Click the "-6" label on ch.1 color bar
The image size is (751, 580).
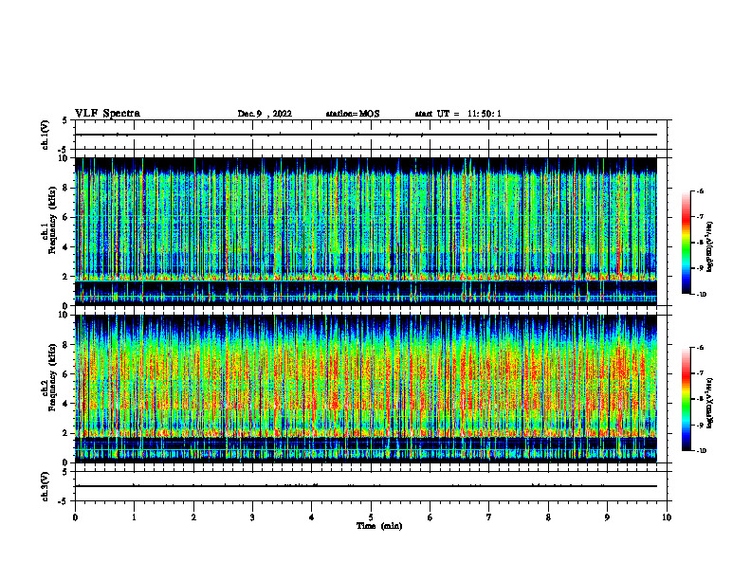tap(701, 191)
